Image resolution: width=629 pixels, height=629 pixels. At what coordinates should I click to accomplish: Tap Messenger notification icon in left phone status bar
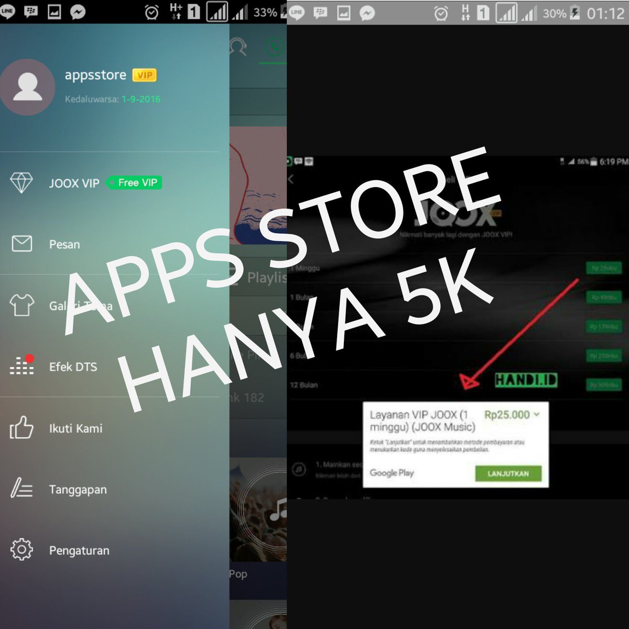click(78, 12)
